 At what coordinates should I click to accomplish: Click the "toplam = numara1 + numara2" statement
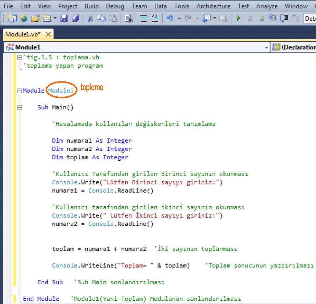[99, 249]
